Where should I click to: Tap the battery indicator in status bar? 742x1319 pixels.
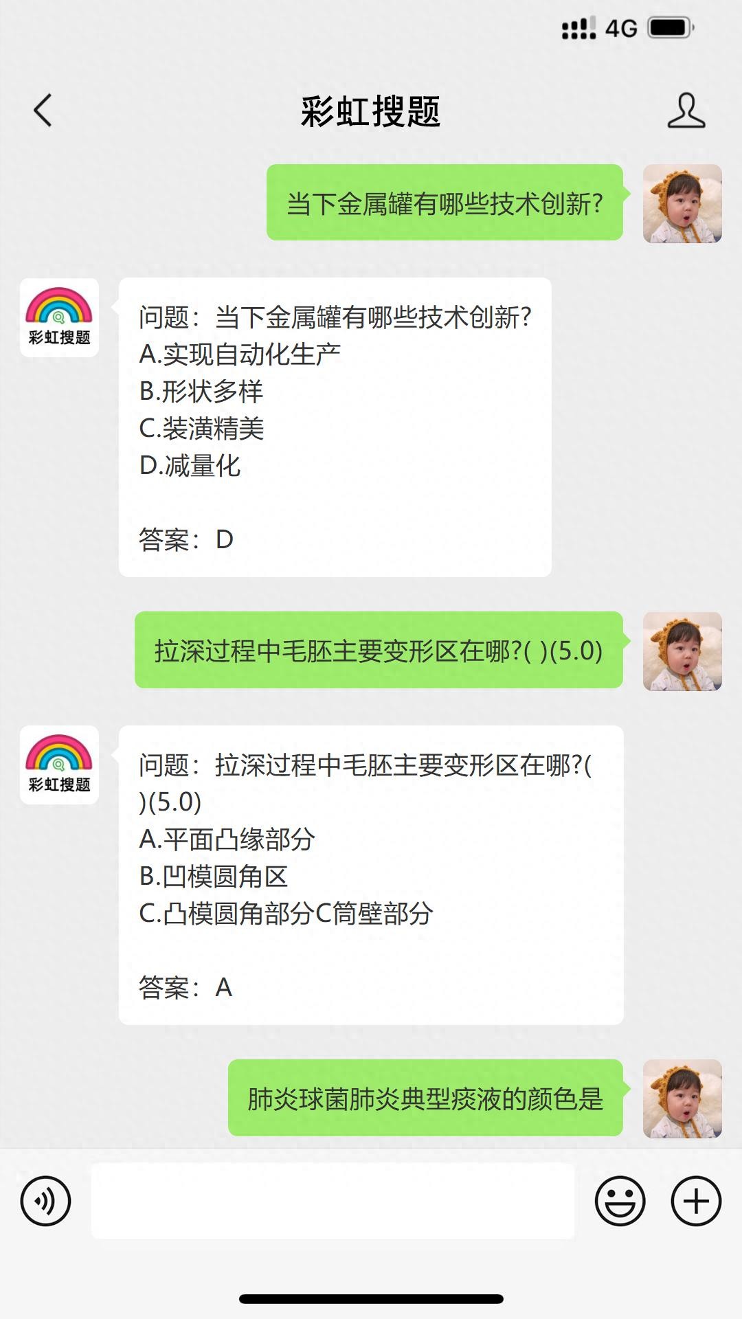tap(671, 28)
